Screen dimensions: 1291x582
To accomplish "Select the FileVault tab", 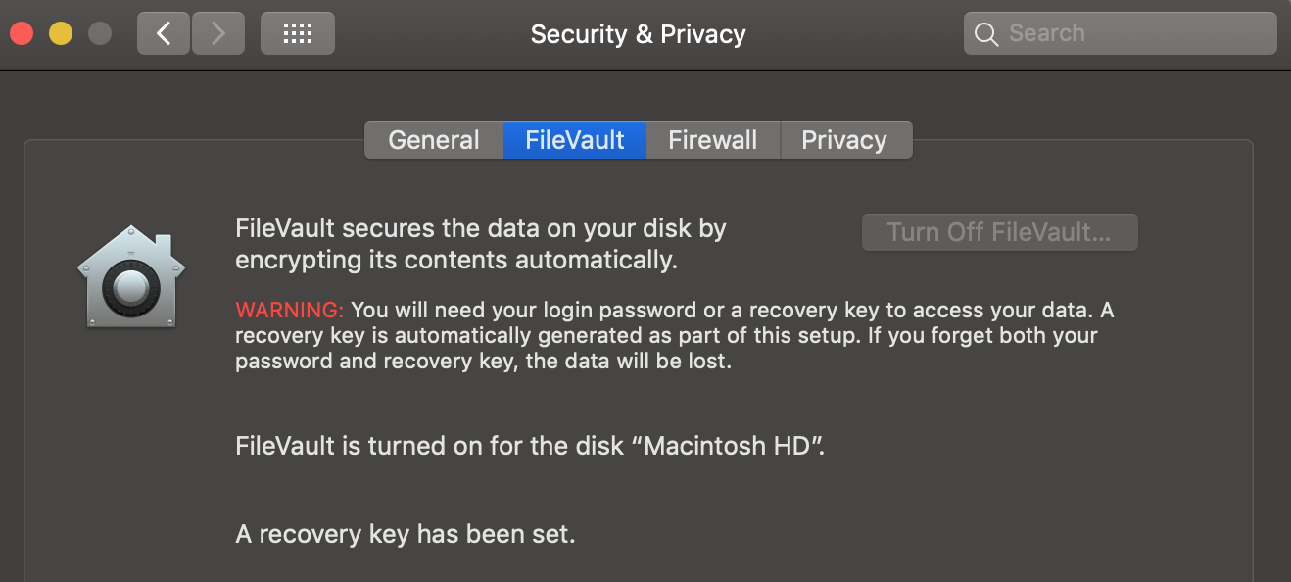I will [575, 140].
